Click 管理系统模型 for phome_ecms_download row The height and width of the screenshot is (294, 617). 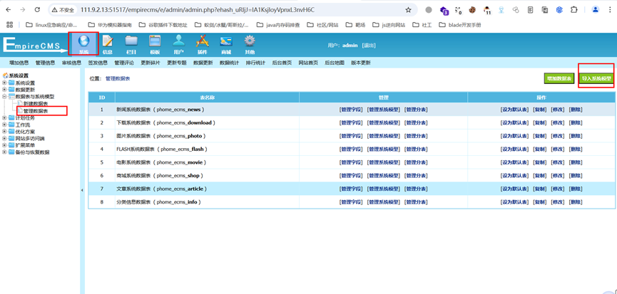(x=383, y=123)
